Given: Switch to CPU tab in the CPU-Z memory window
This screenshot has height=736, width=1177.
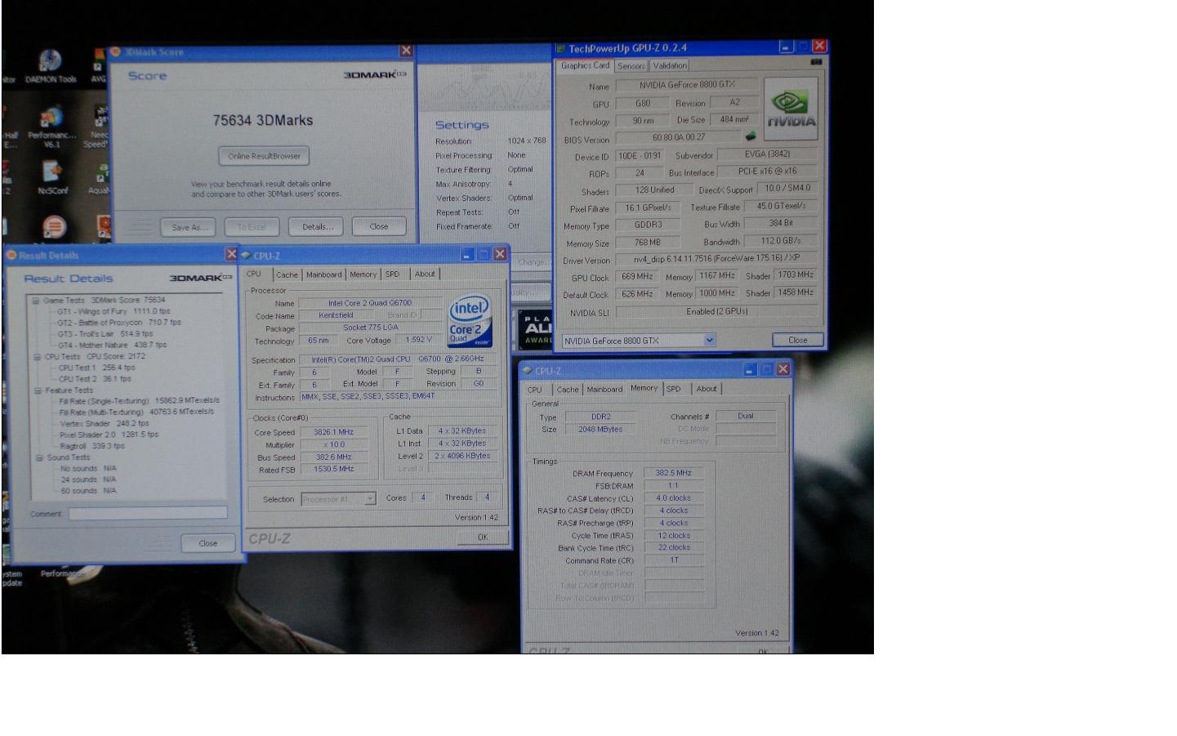Looking at the screenshot, I should [535, 390].
